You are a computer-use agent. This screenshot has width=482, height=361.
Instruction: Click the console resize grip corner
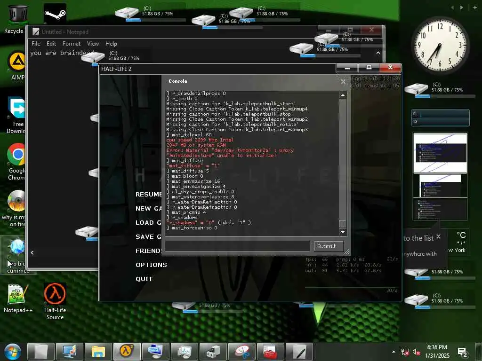coord(347,251)
